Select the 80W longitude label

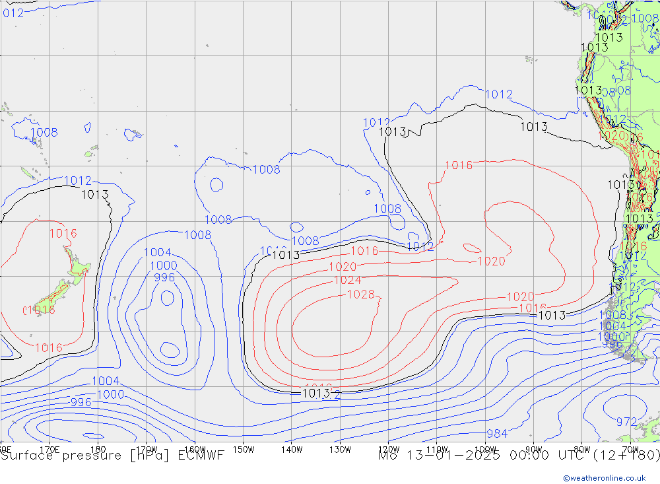pyautogui.click(x=582, y=450)
